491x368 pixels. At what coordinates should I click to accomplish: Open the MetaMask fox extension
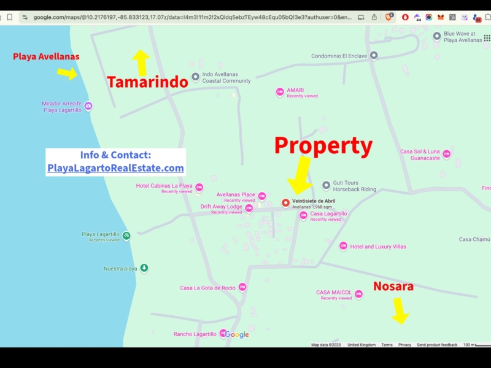click(441, 17)
